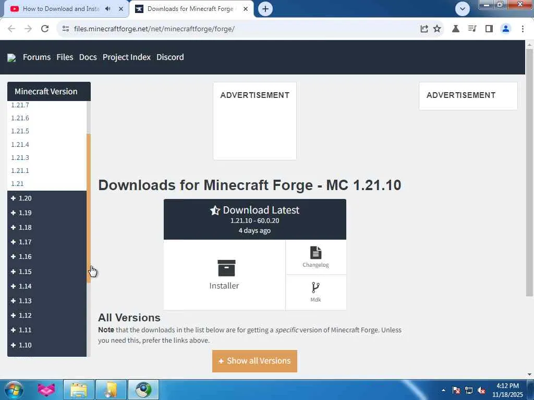Expand the 1.10 version group
This screenshot has width=534, height=400.
click(46, 345)
